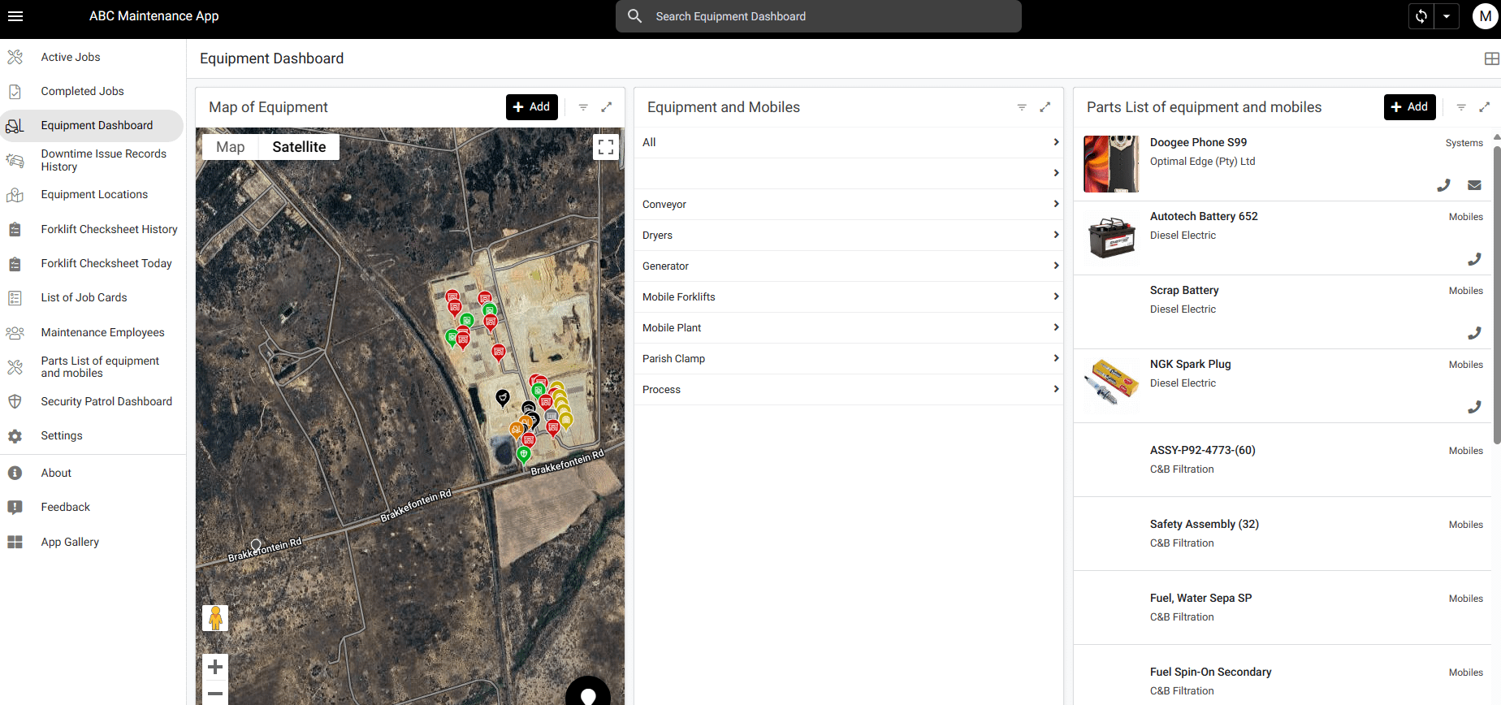Click email icon for Doogee Phone S99
1501x705 pixels.
(x=1474, y=185)
